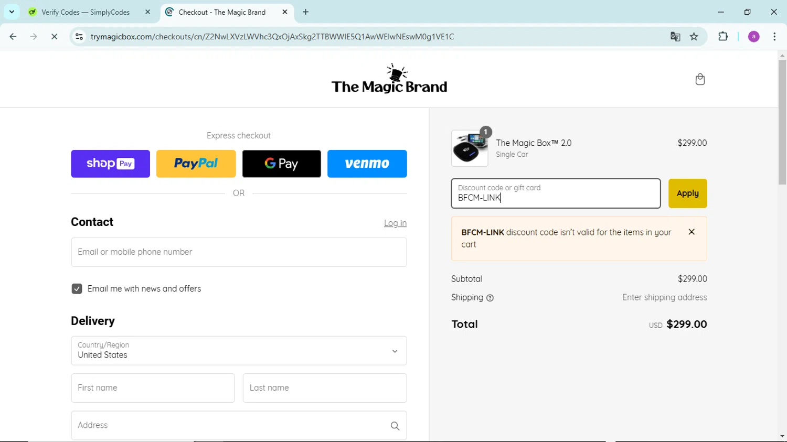Close the Checkout Magic Brand tab
The height and width of the screenshot is (442, 787).
pos(285,12)
